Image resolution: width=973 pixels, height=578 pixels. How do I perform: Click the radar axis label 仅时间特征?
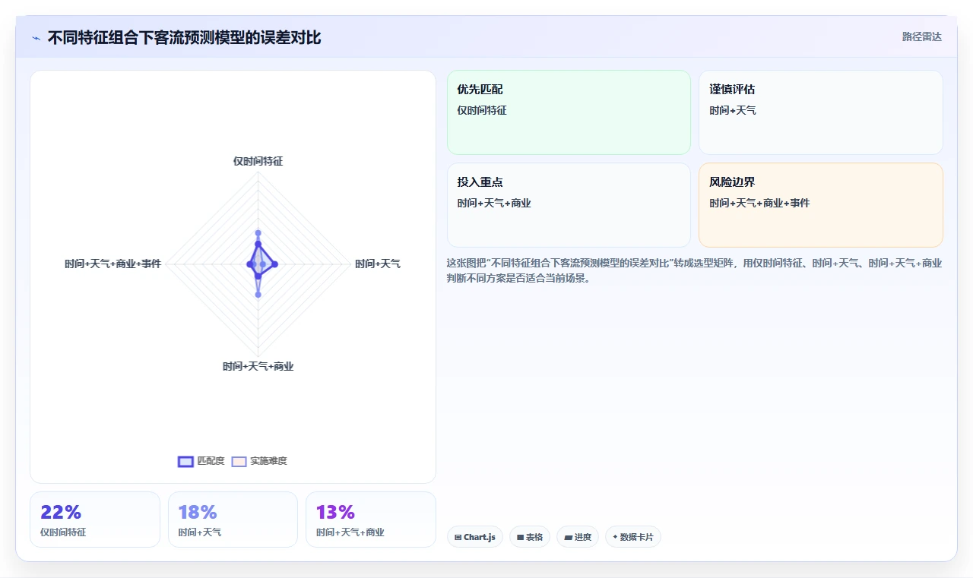[x=258, y=161]
